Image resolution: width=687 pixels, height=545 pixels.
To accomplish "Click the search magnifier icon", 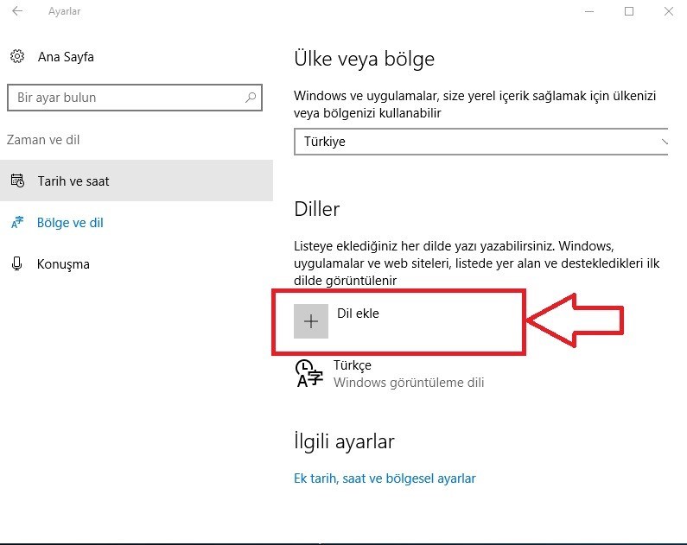I will (x=251, y=98).
